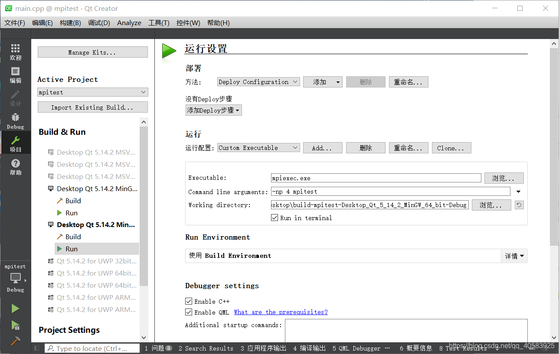Image resolution: width=559 pixels, height=354 pixels.
Task: Click the Working directory path field
Action: pos(370,205)
